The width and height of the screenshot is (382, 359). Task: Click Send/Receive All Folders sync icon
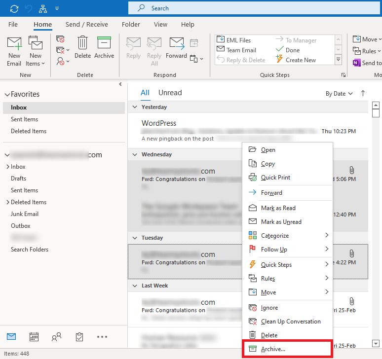click(x=14, y=8)
